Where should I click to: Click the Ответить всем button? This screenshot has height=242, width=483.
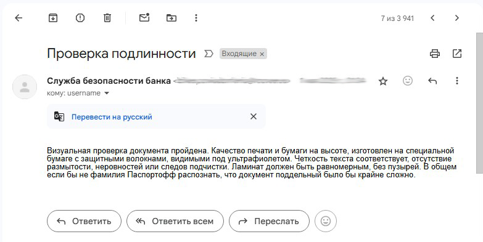[x=175, y=221]
